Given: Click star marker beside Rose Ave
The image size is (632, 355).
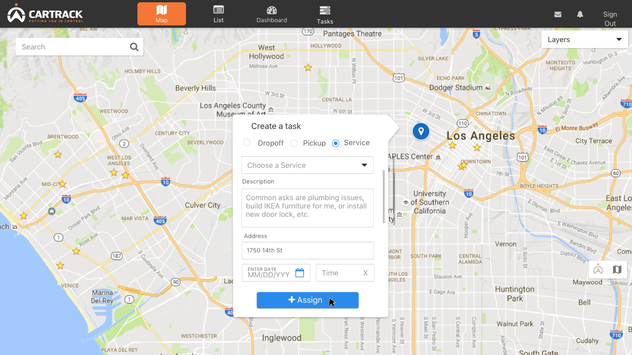Looking at the screenshot, I should click(x=76, y=251).
